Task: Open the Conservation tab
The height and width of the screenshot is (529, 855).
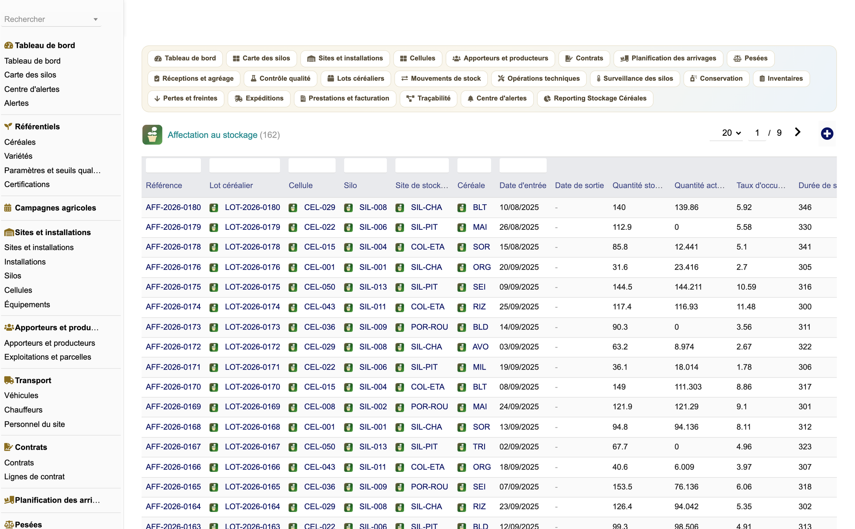Action: (716, 79)
